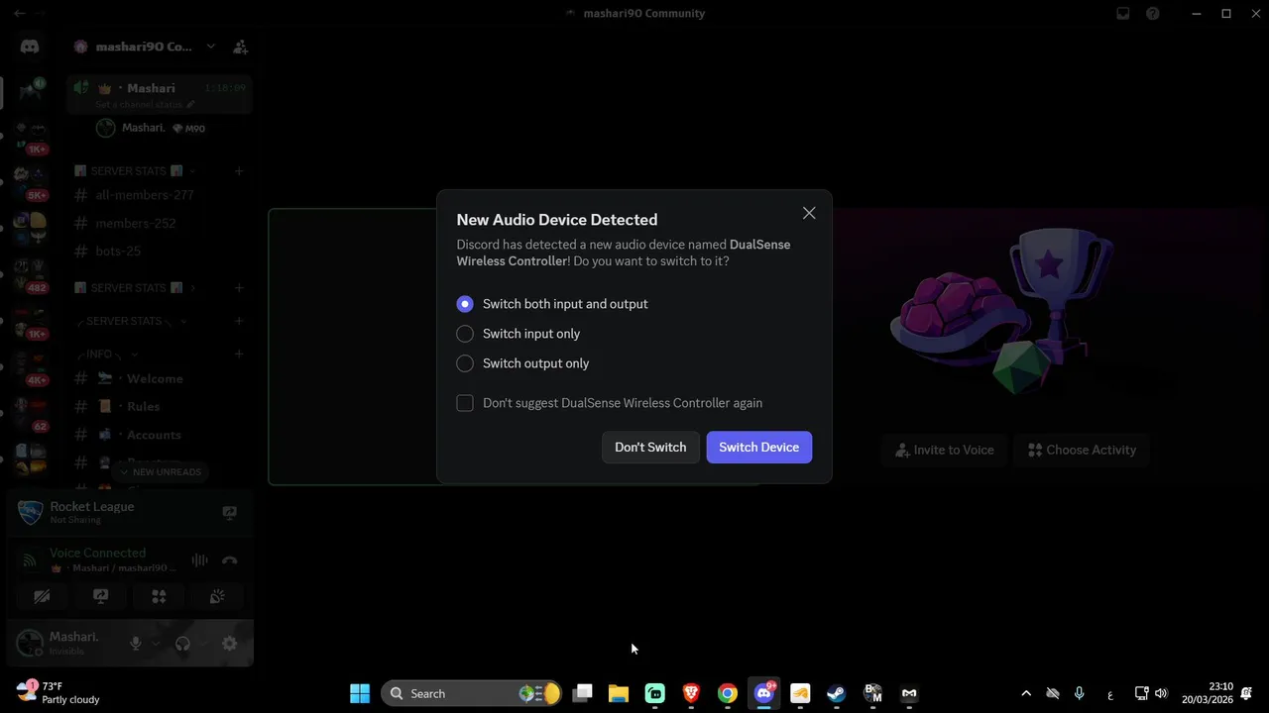Open Google Chrome from the taskbar
Screen dimensions: 1269x713
[728, 693]
